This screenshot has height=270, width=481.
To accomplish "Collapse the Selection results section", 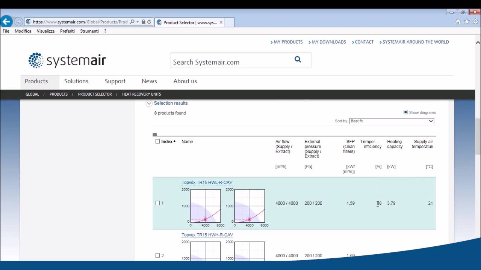I will tap(149, 103).
